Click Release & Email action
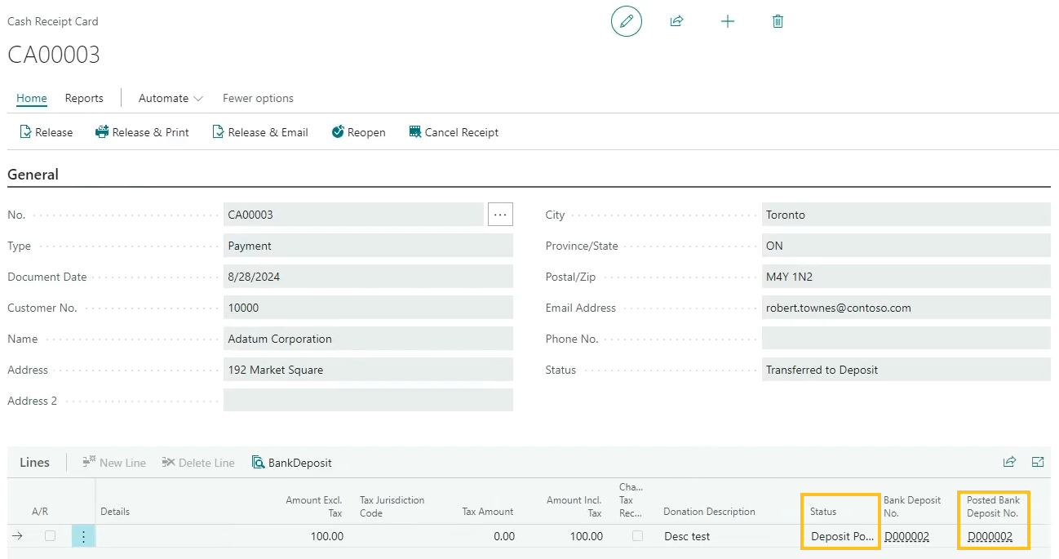 pyautogui.click(x=259, y=132)
